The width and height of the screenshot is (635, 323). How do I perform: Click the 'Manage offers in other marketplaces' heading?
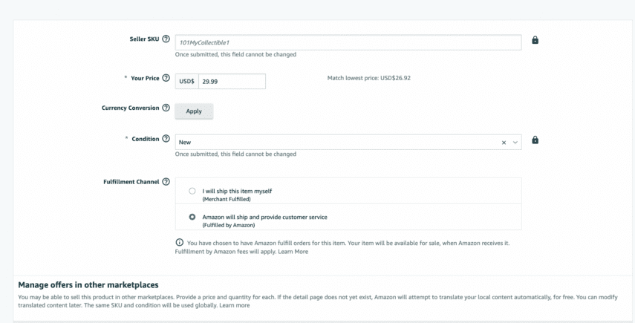(88, 285)
